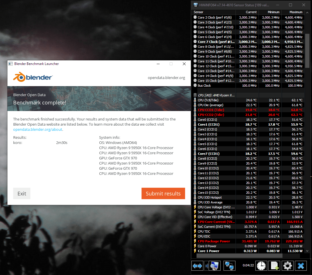
Task: Close sensors with the blue X icon
Action: pyautogui.click(x=301, y=266)
